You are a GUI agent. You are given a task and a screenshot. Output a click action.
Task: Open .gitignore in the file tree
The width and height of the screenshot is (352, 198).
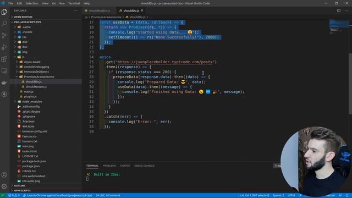(x=46, y=117)
